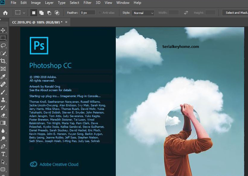248x176 pixels.
Task: Open the Filter menu
Action: tap(87, 3)
